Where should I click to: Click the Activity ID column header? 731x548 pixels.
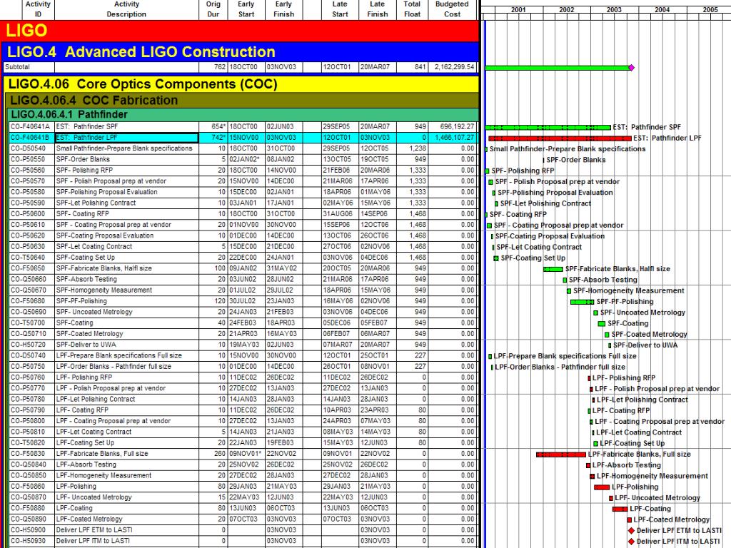coord(38,9)
